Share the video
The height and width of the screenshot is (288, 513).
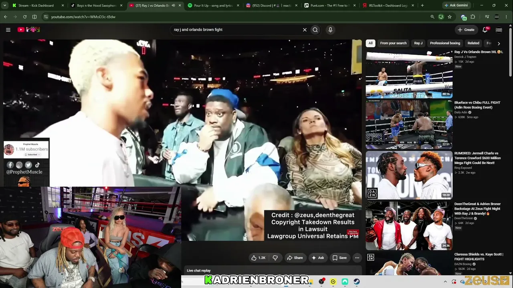click(x=295, y=258)
